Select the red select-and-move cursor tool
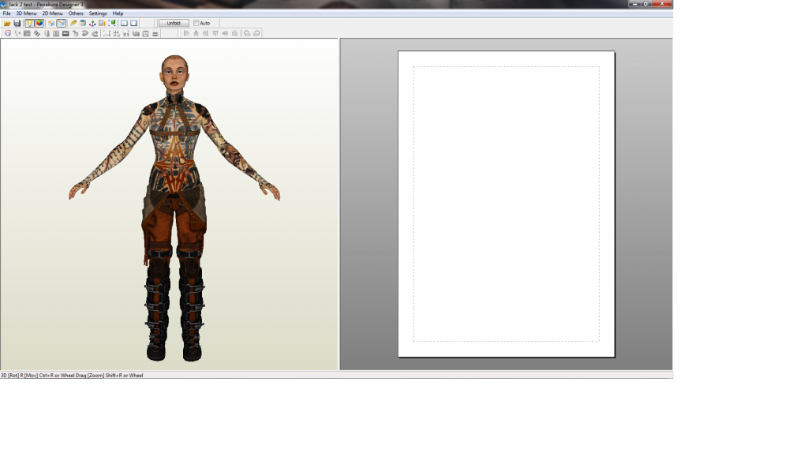 [8, 33]
